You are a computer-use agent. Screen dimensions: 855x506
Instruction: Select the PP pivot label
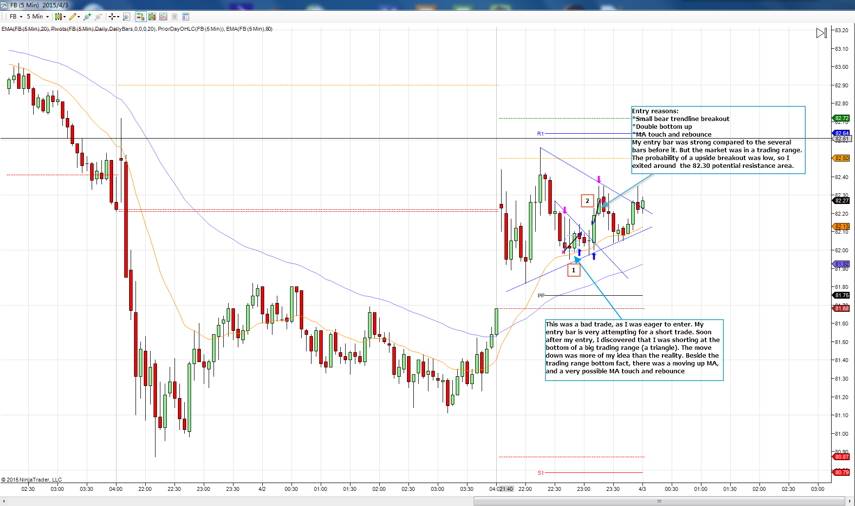541,296
